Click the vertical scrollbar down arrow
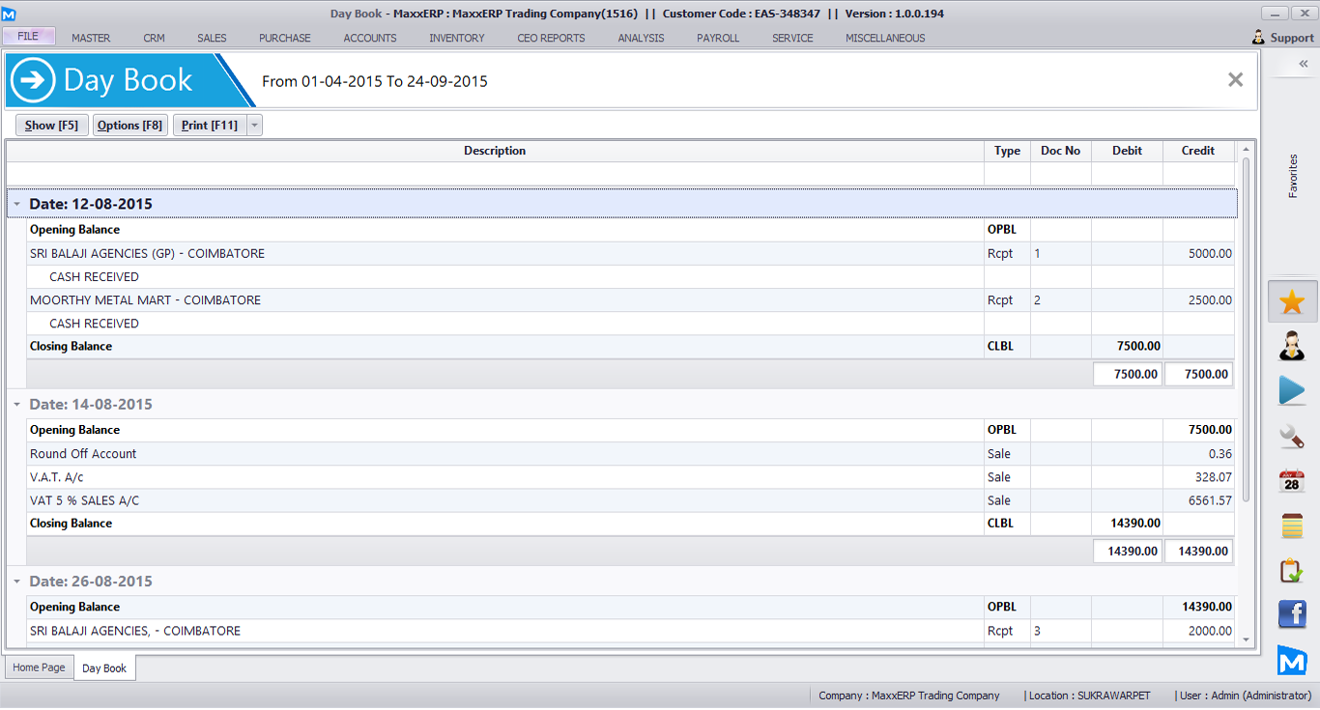This screenshot has height=710, width=1320. [1246, 639]
